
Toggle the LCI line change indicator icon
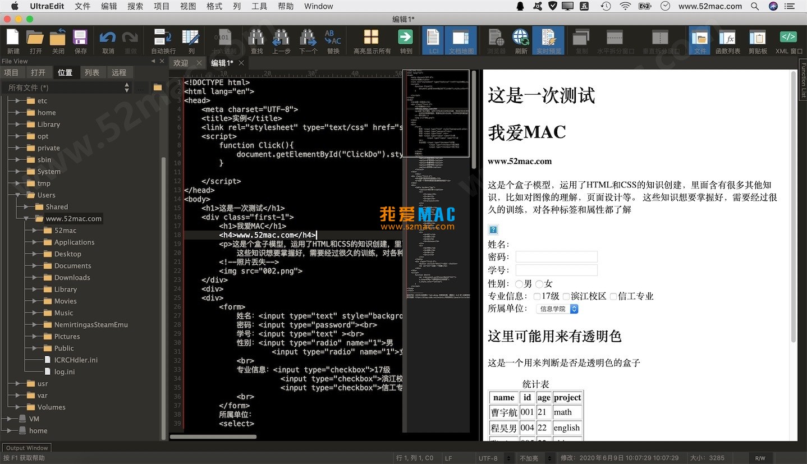click(433, 38)
